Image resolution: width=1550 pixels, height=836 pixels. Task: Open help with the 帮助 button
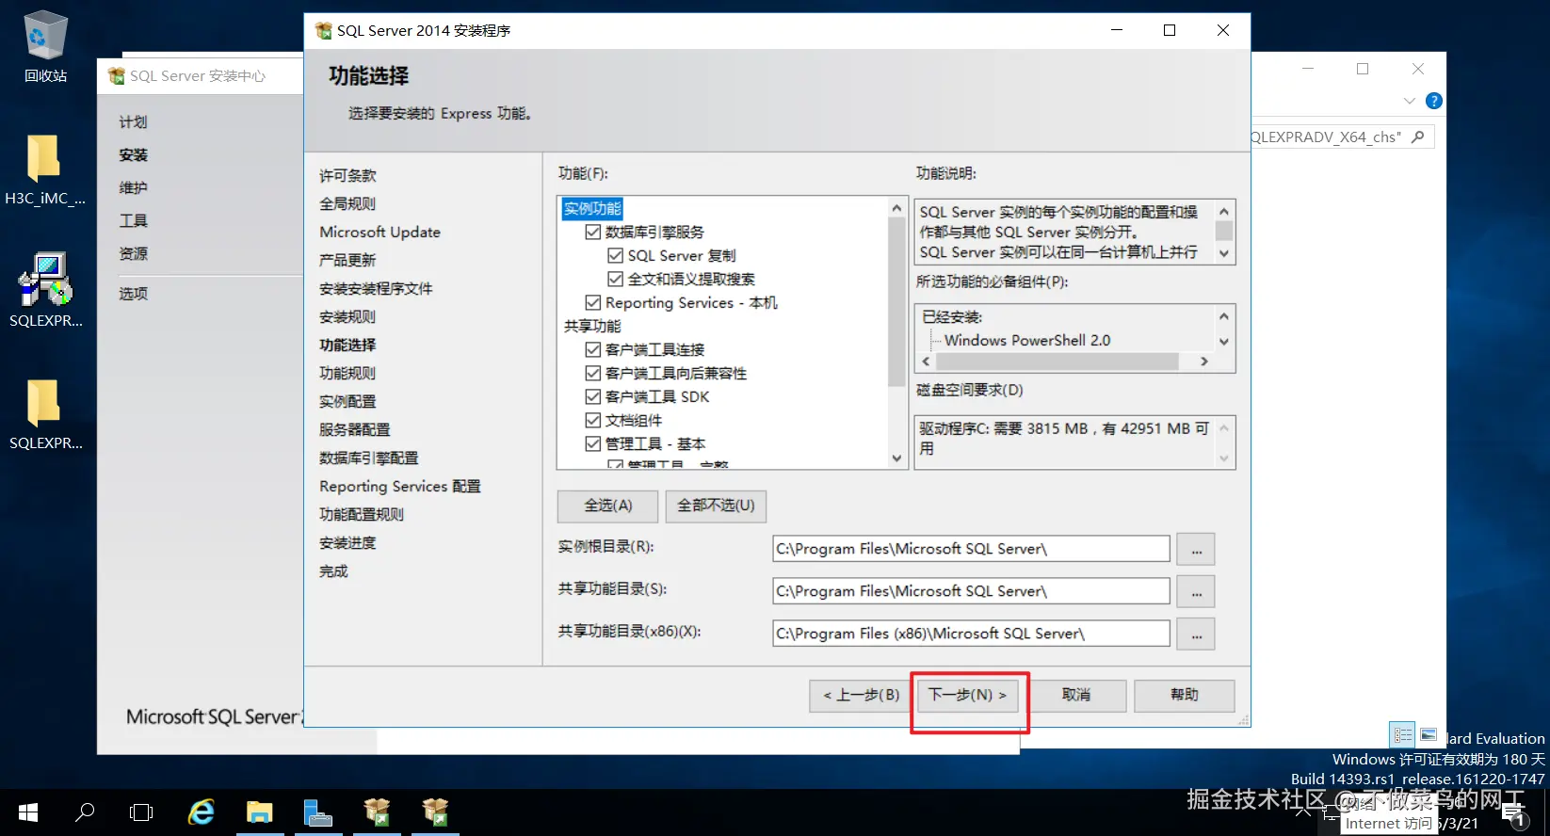click(1185, 695)
